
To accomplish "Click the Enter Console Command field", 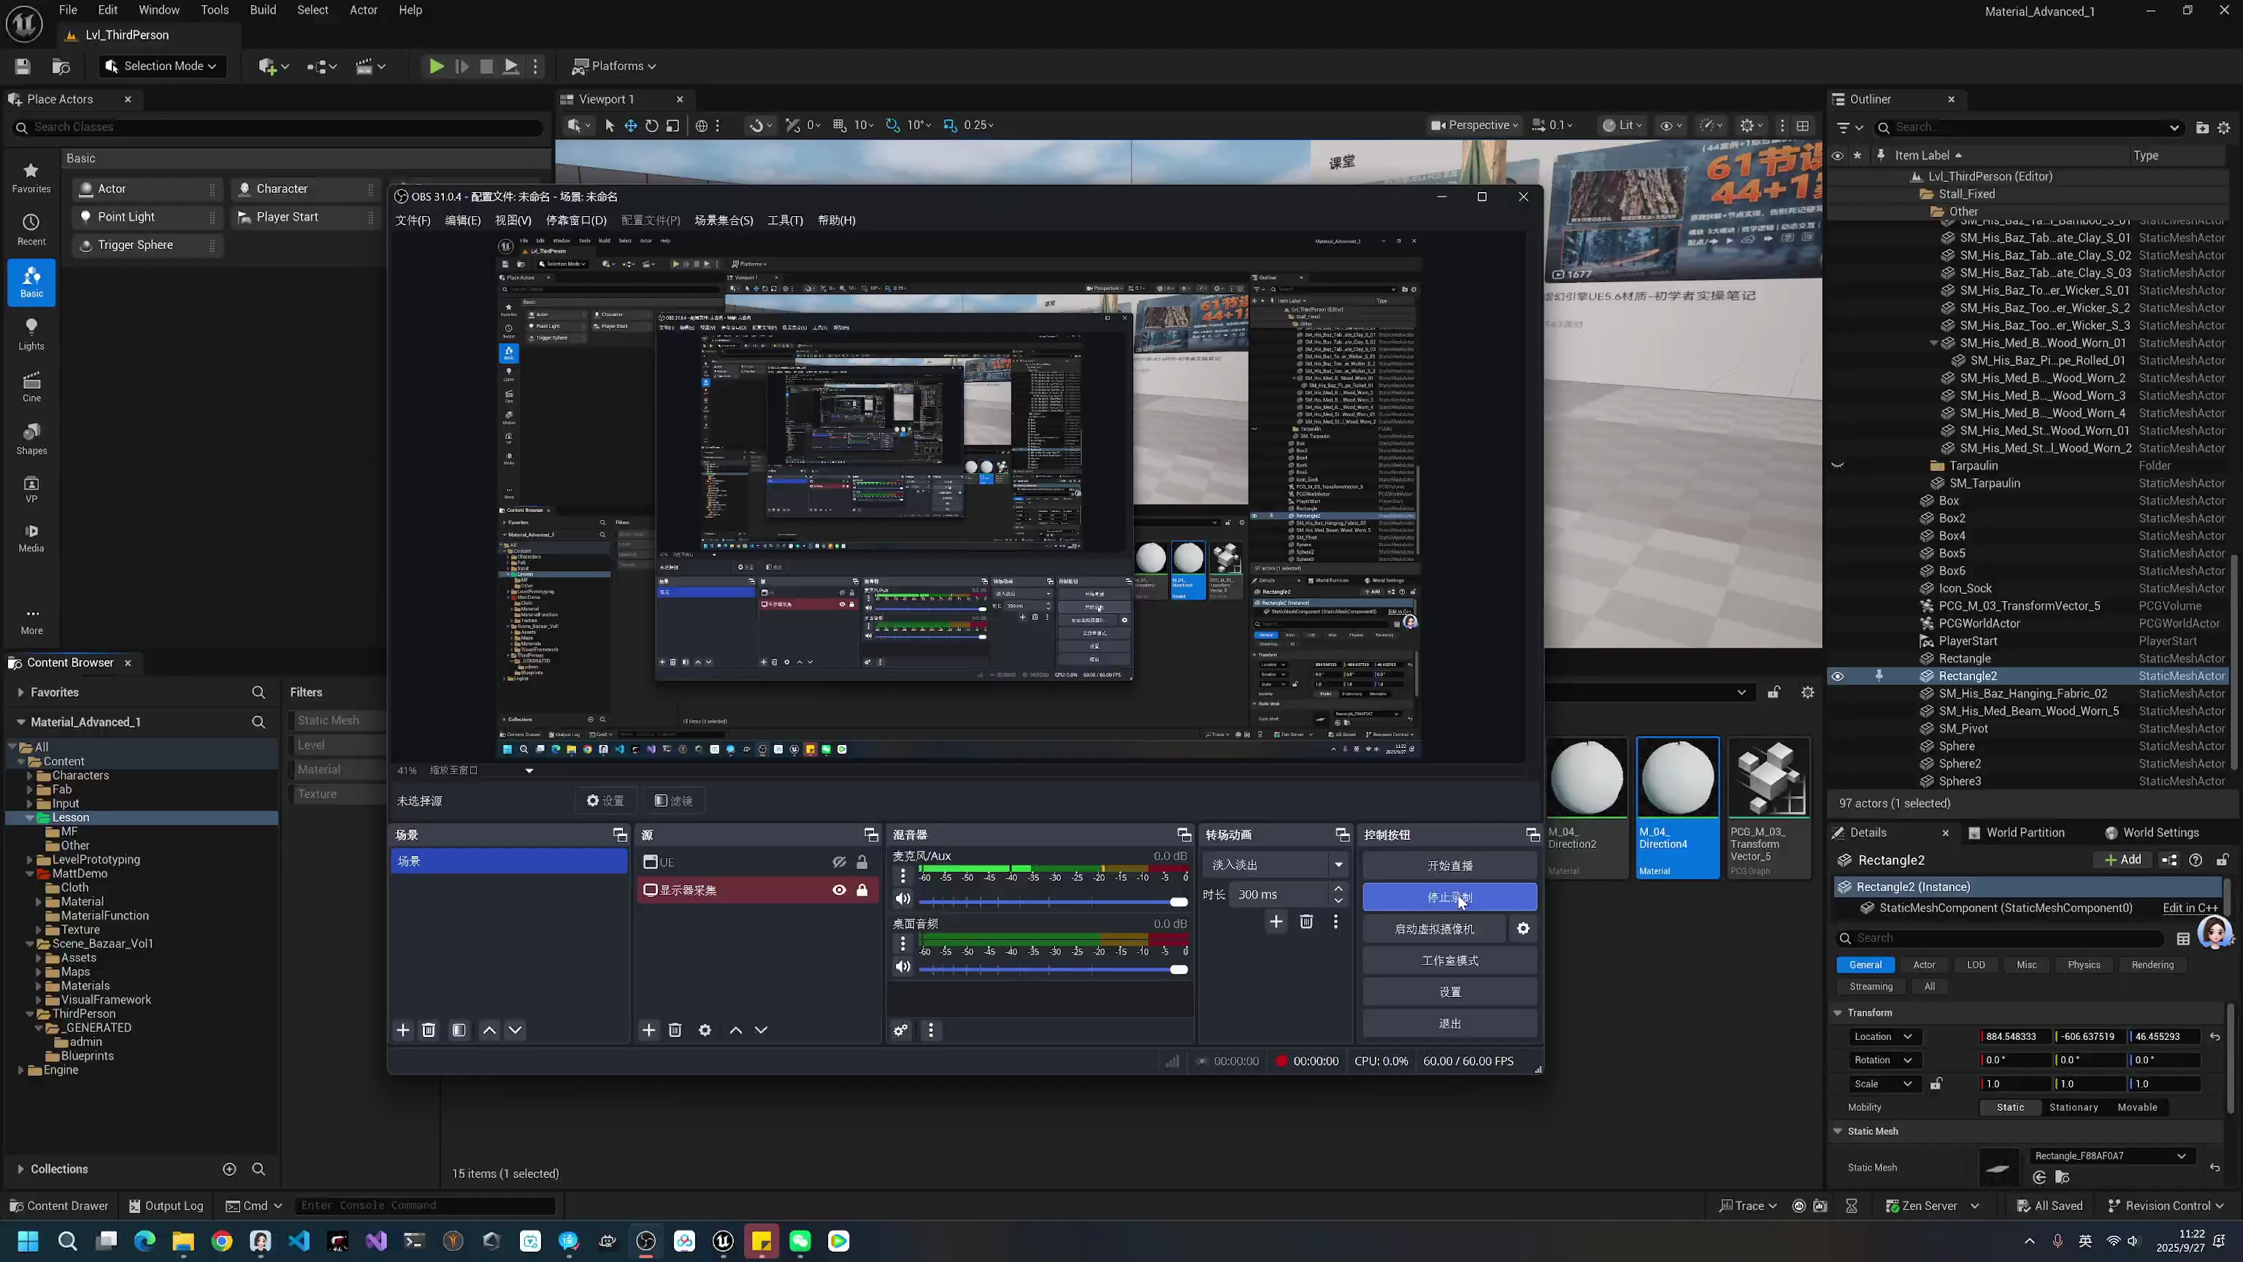I will point(425,1206).
